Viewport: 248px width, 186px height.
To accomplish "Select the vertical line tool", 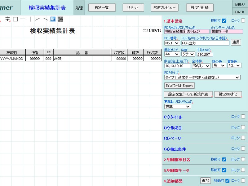I will click(30, 19).
